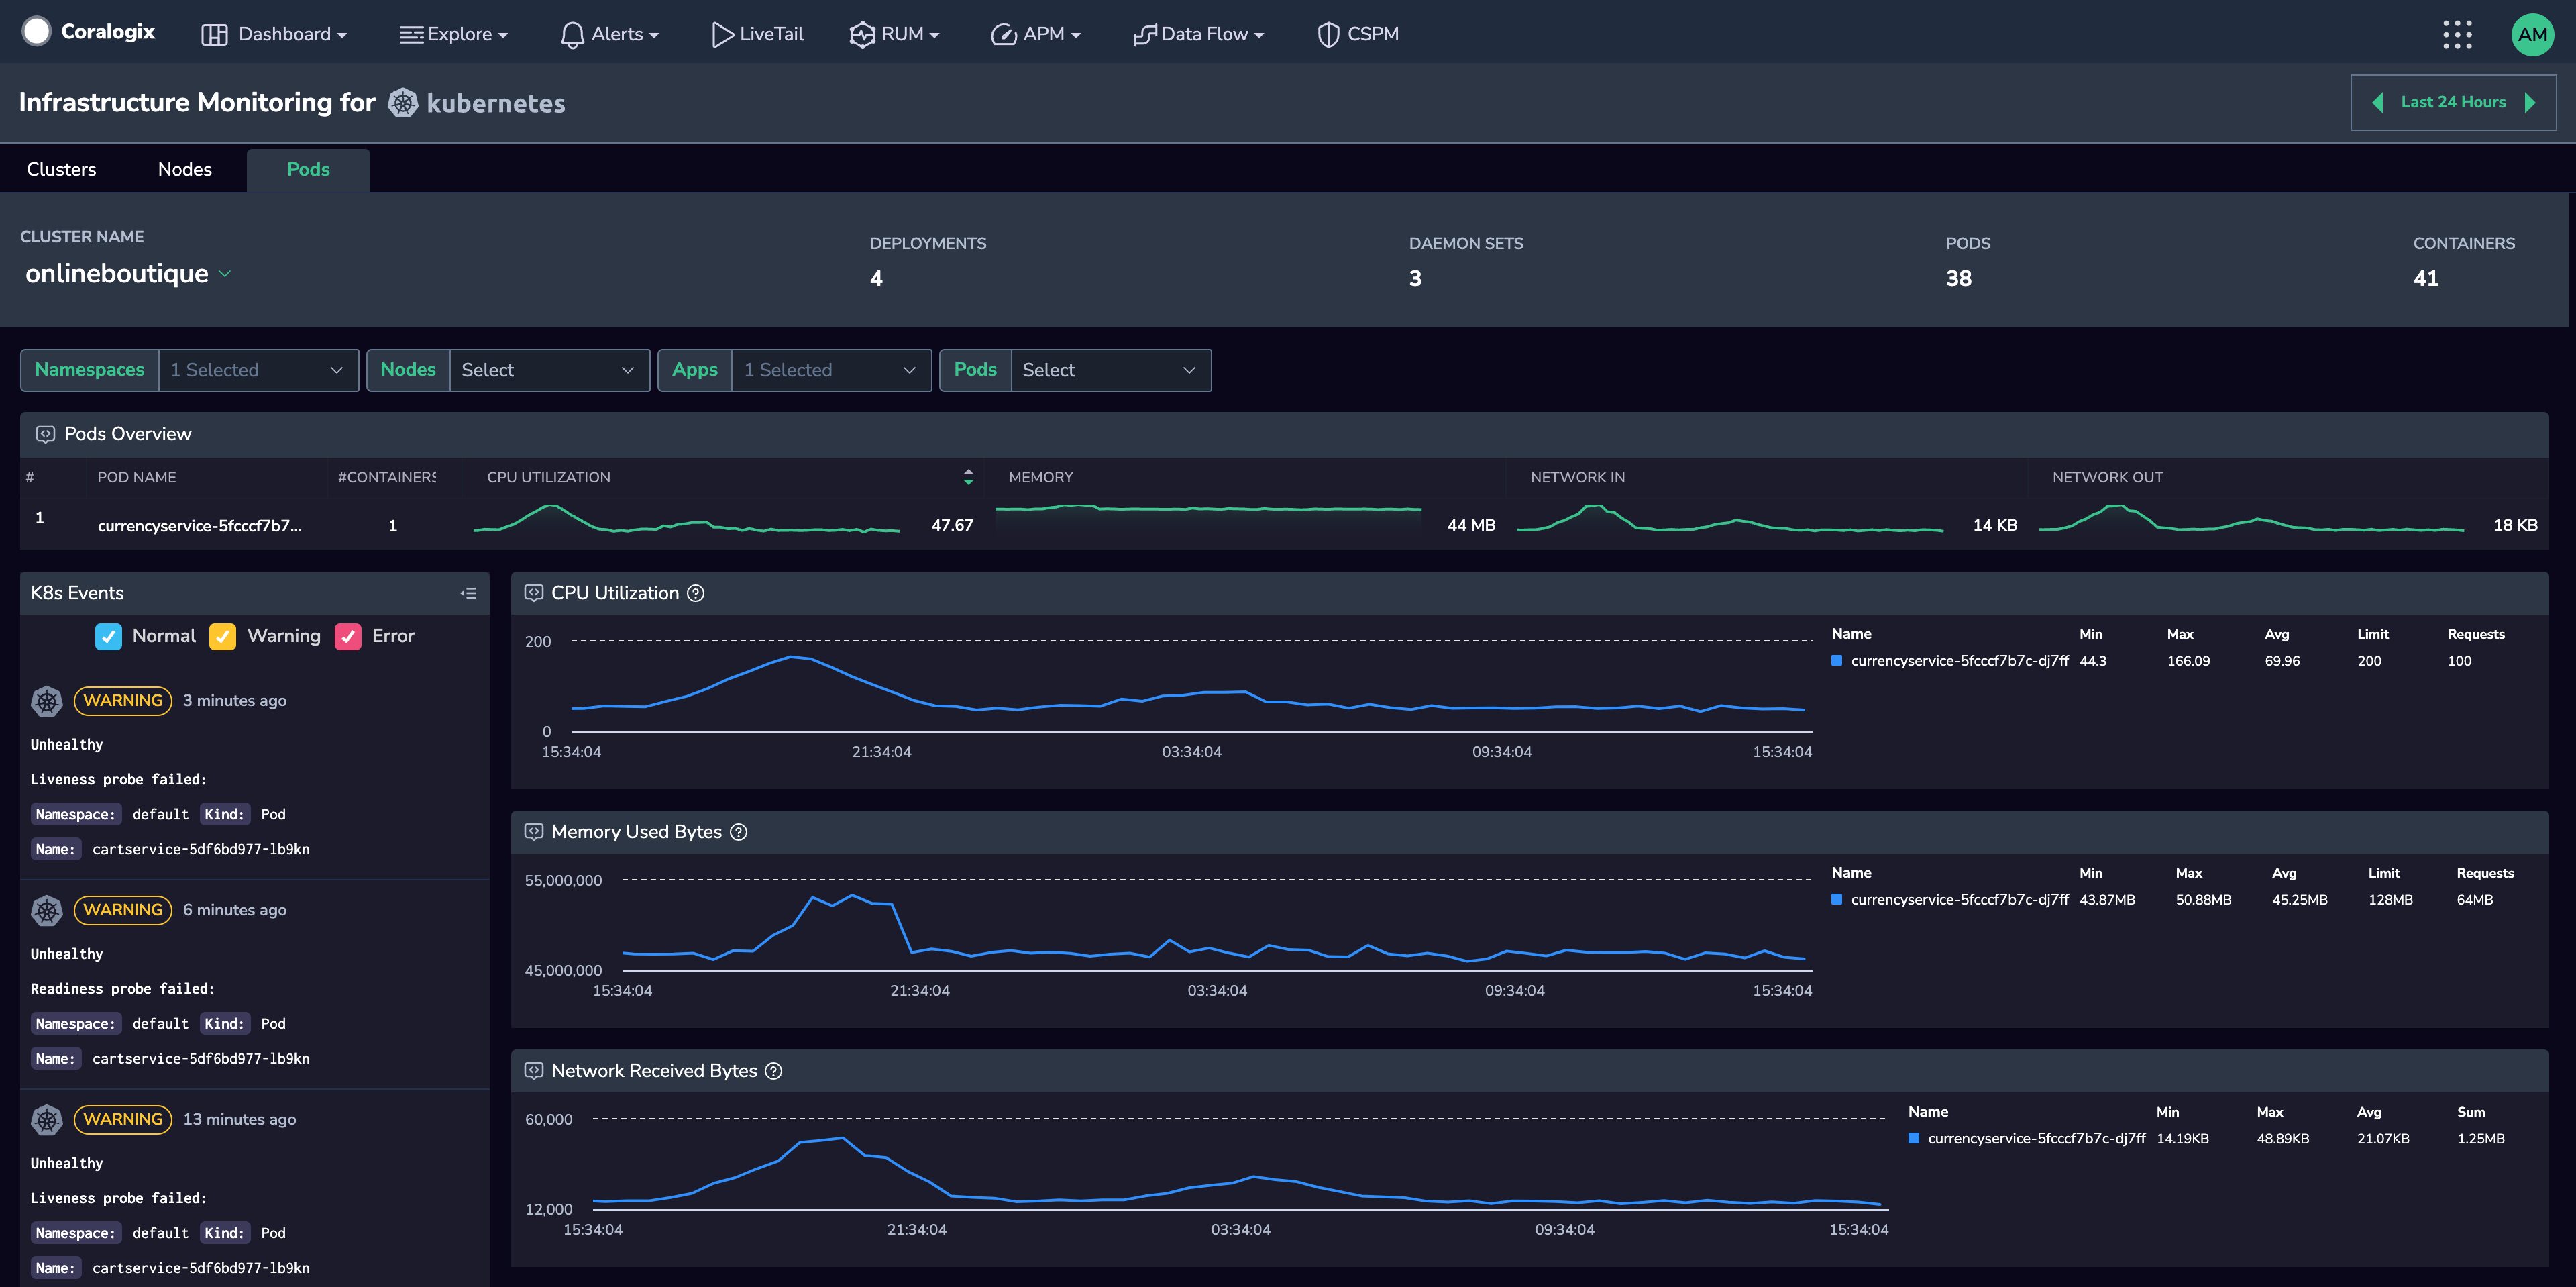Click the NETWORK OUT column header

coord(2107,478)
